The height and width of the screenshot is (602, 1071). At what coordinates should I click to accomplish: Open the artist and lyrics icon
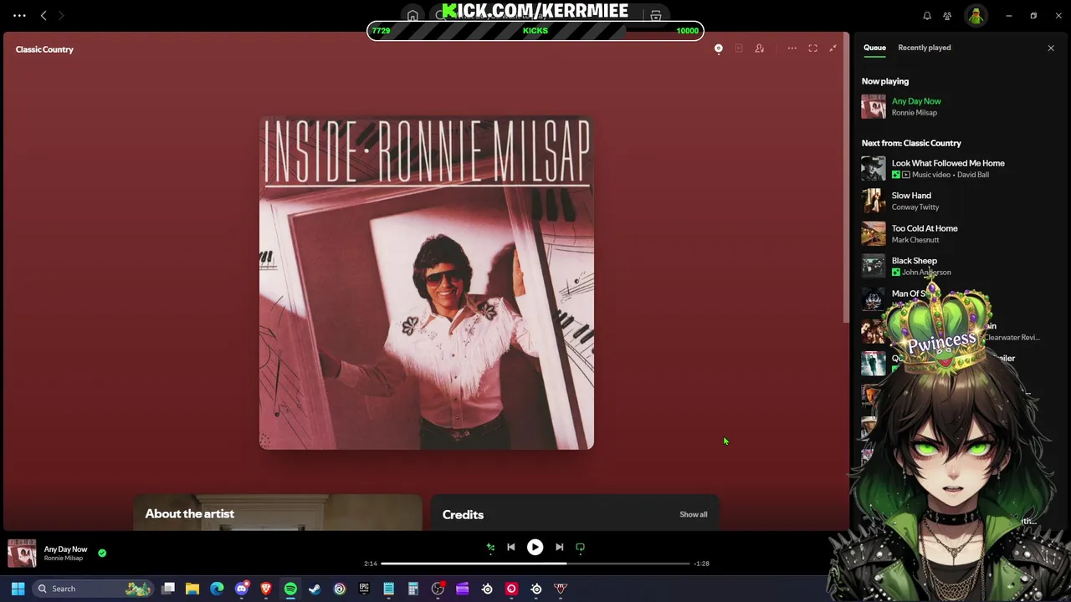760,48
